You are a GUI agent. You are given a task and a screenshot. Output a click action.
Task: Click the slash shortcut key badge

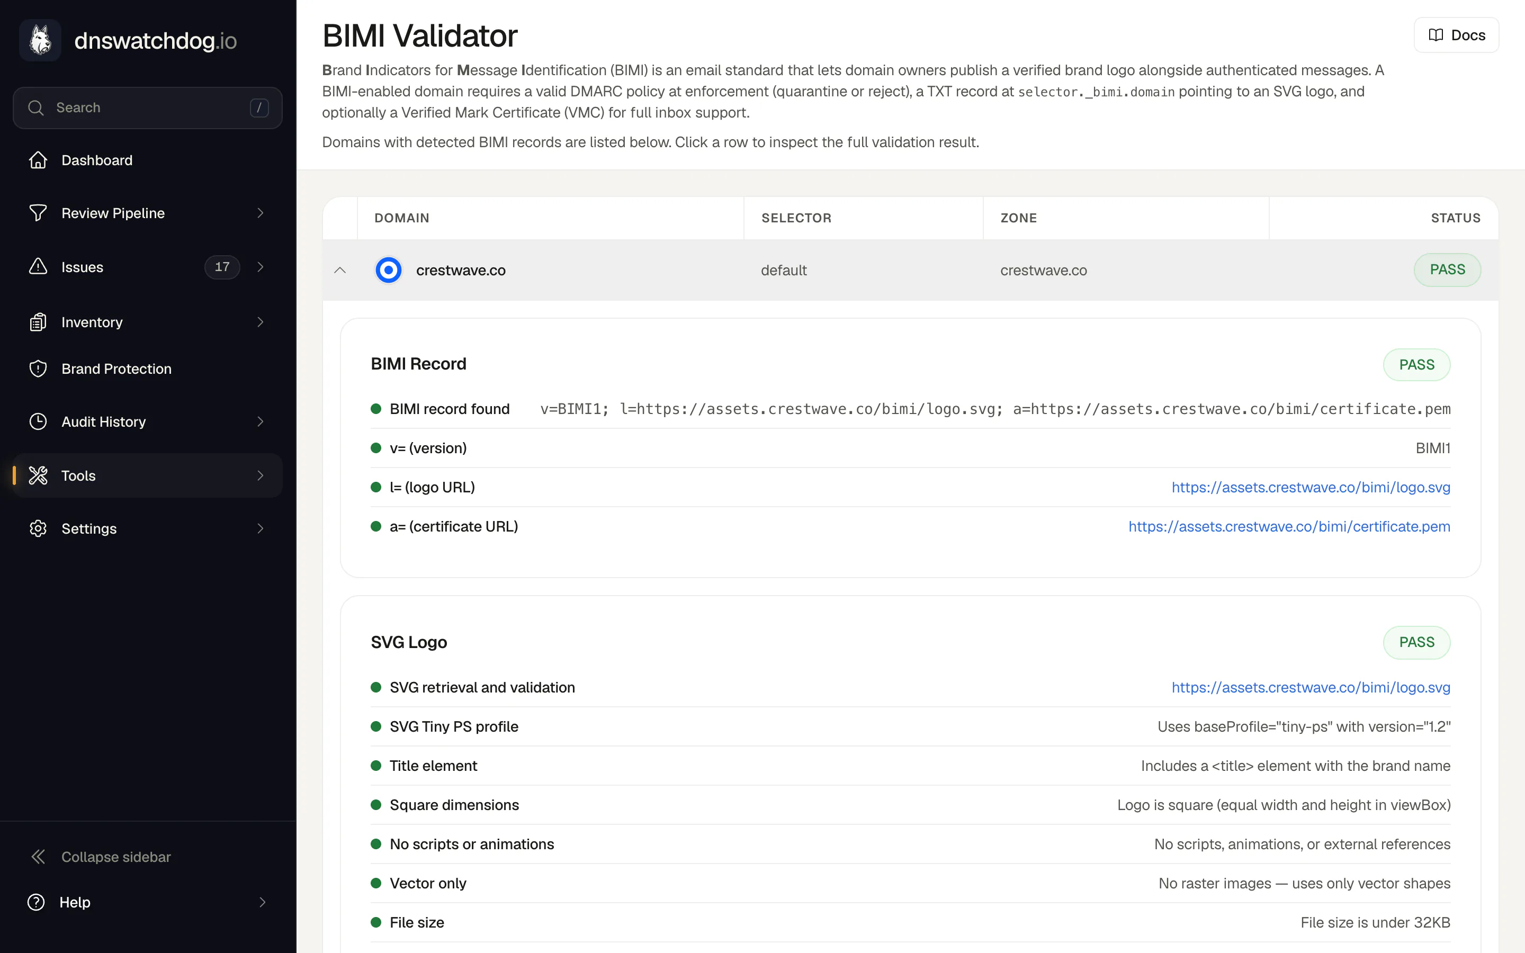[259, 108]
